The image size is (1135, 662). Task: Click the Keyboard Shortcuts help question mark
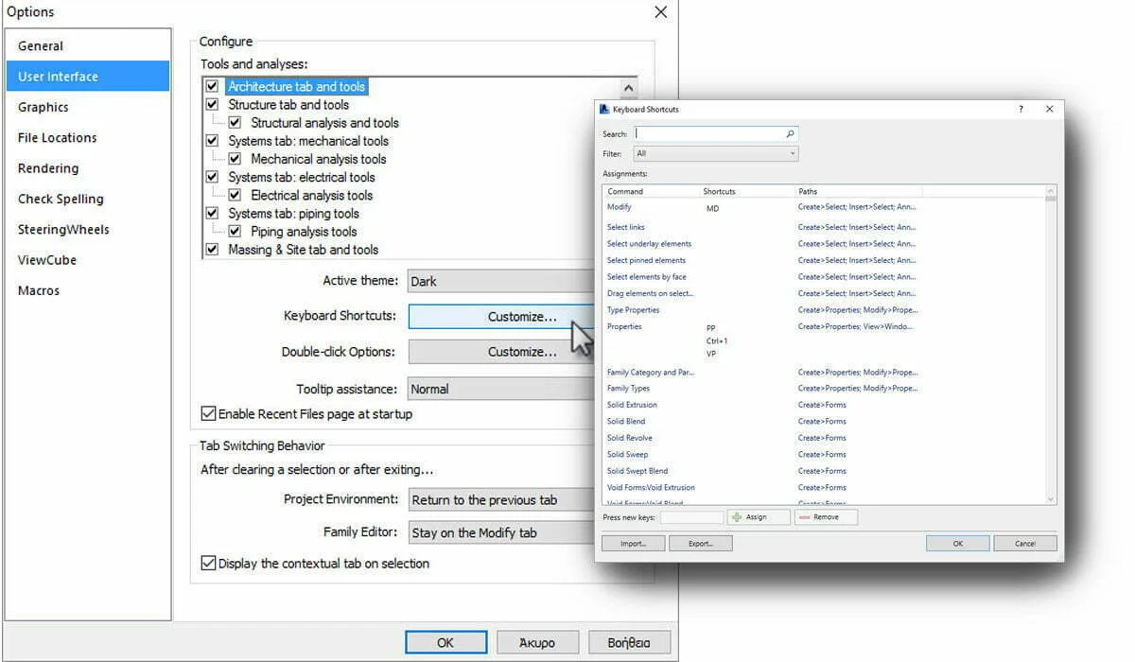point(1021,110)
